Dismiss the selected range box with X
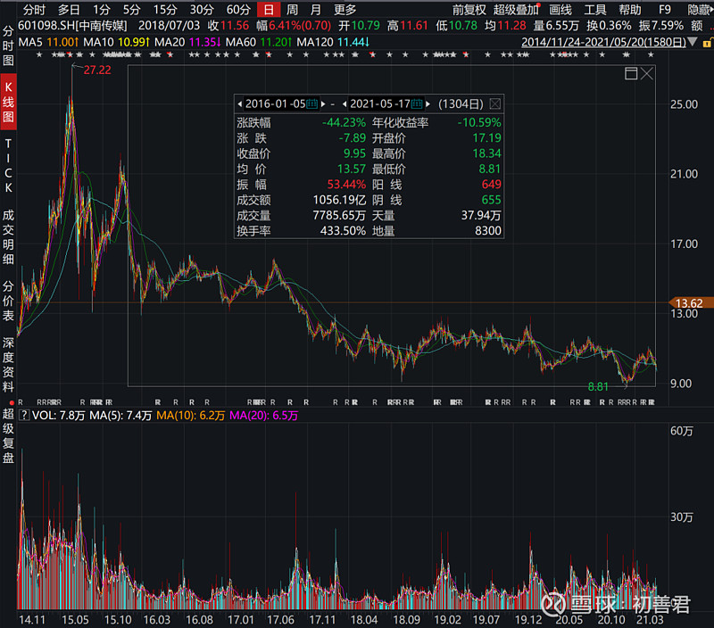 [x=646, y=73]
